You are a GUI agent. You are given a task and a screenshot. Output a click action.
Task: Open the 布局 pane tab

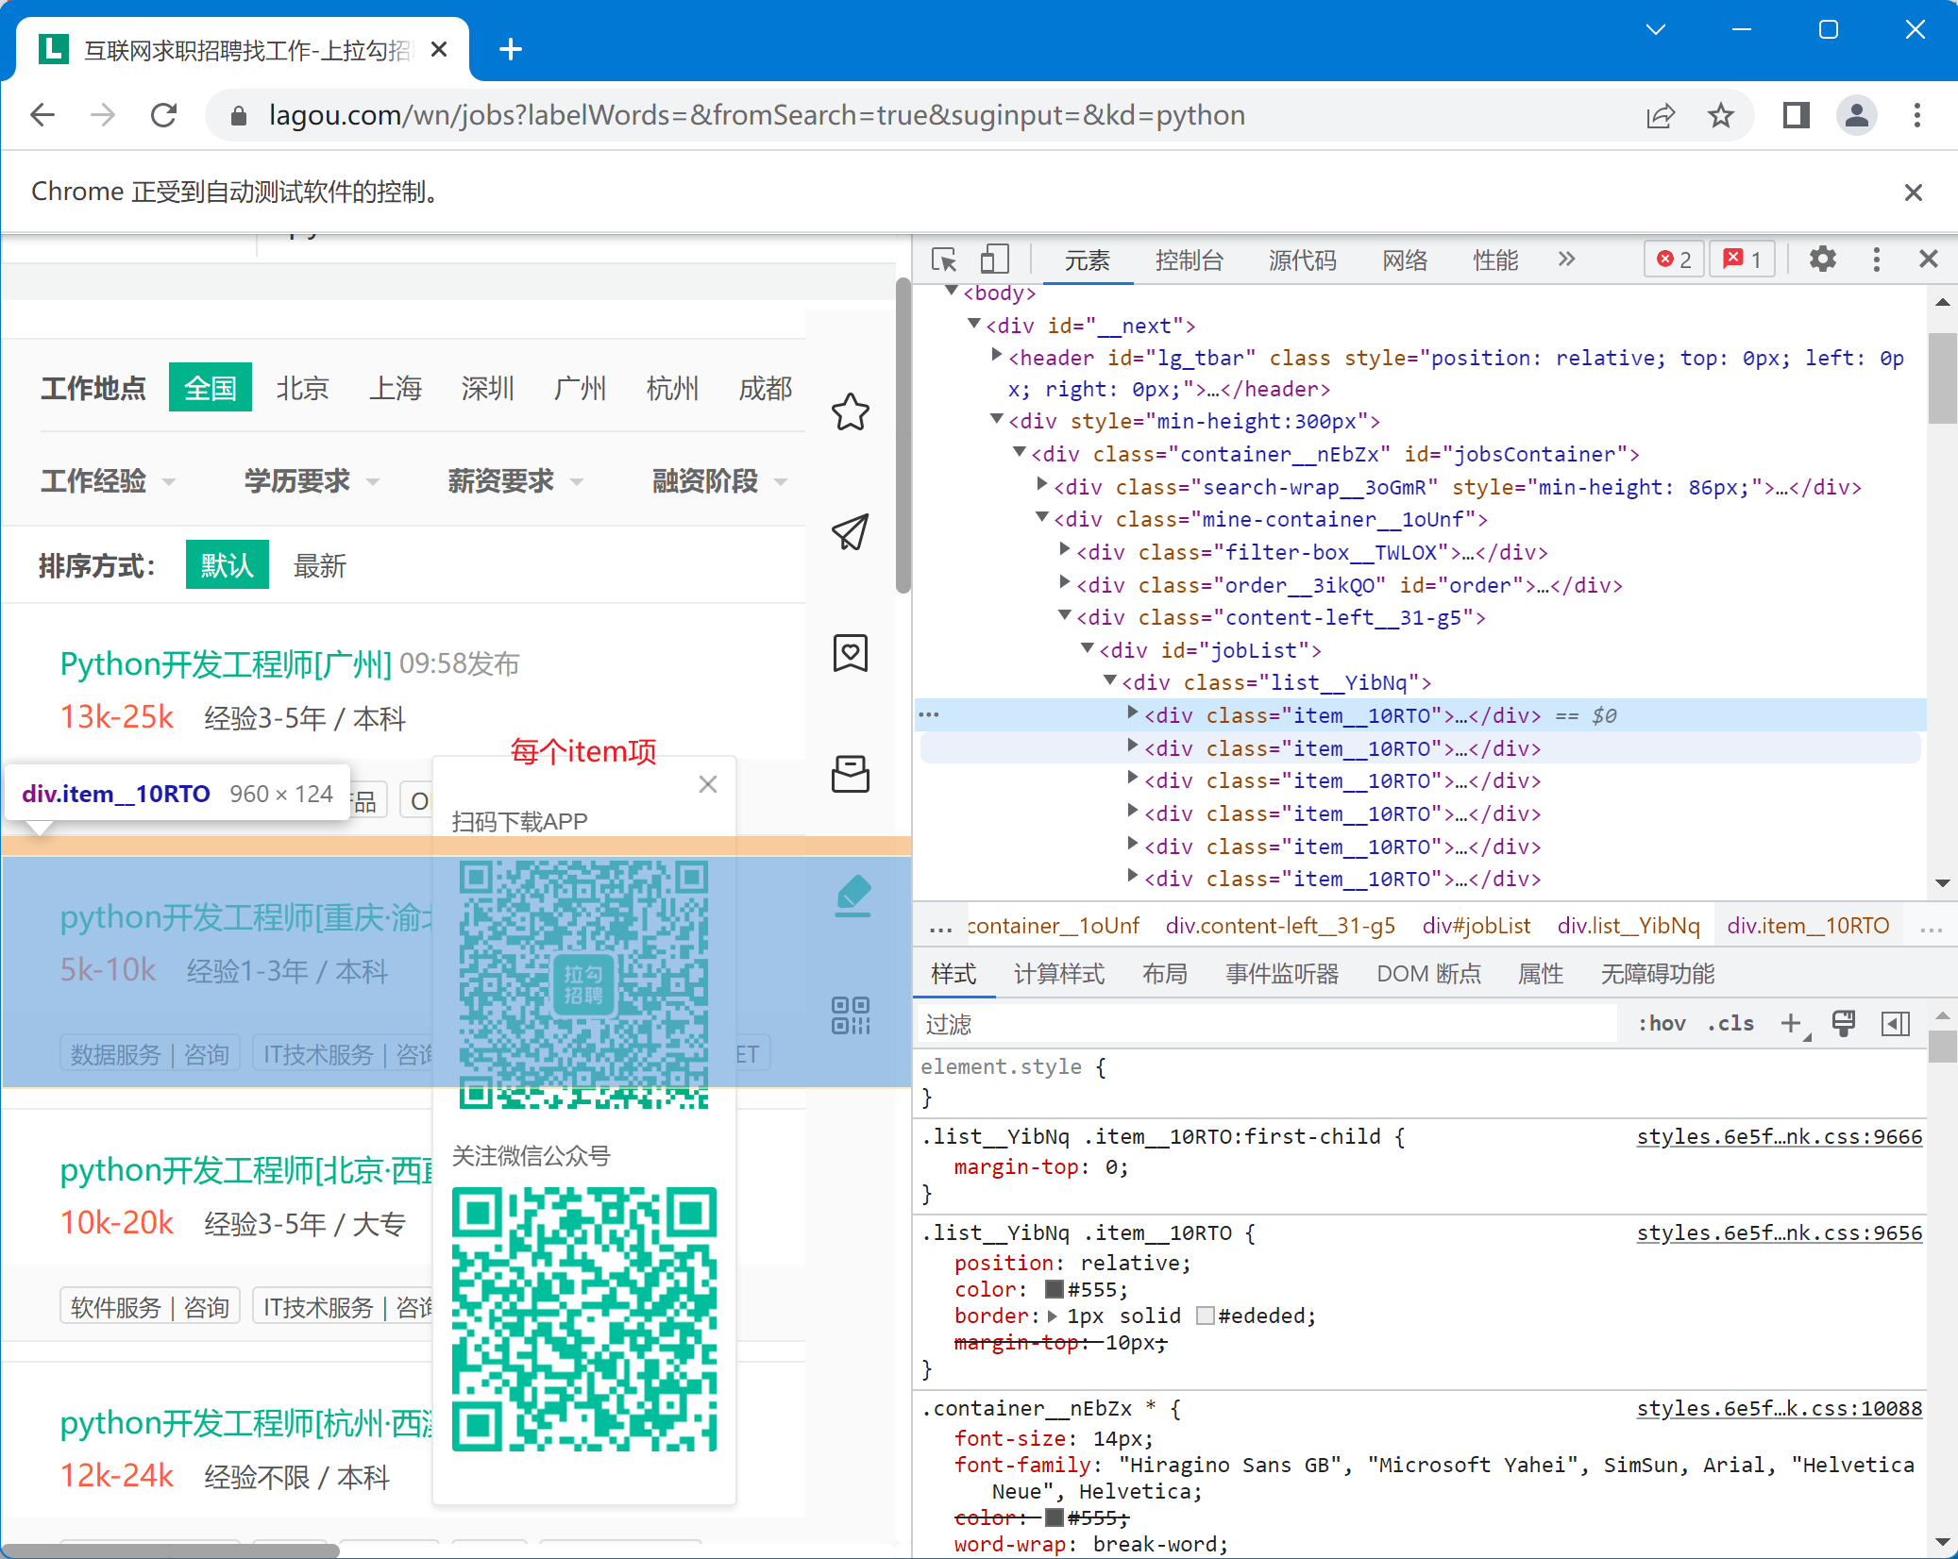(1165, 974)
